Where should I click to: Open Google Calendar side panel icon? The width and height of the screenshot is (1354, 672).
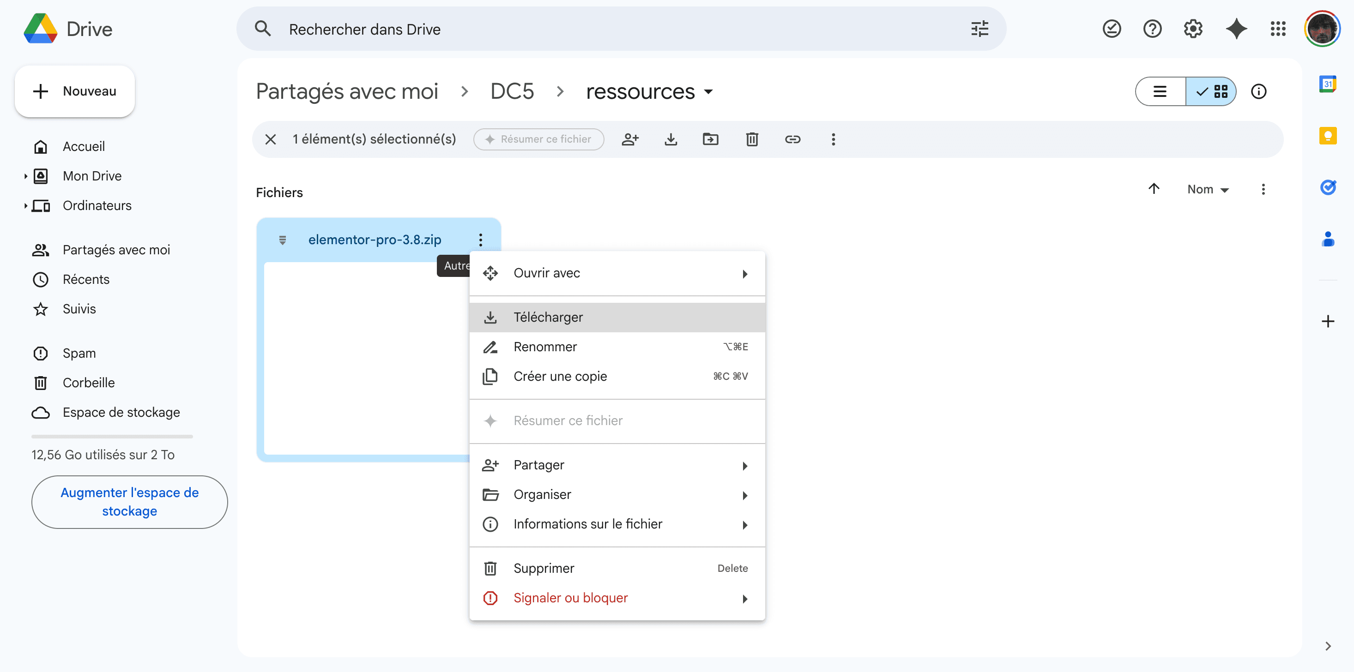tap(1328, 84)
